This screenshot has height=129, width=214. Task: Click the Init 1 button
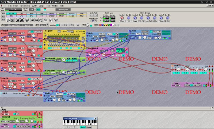pos(3,17)
